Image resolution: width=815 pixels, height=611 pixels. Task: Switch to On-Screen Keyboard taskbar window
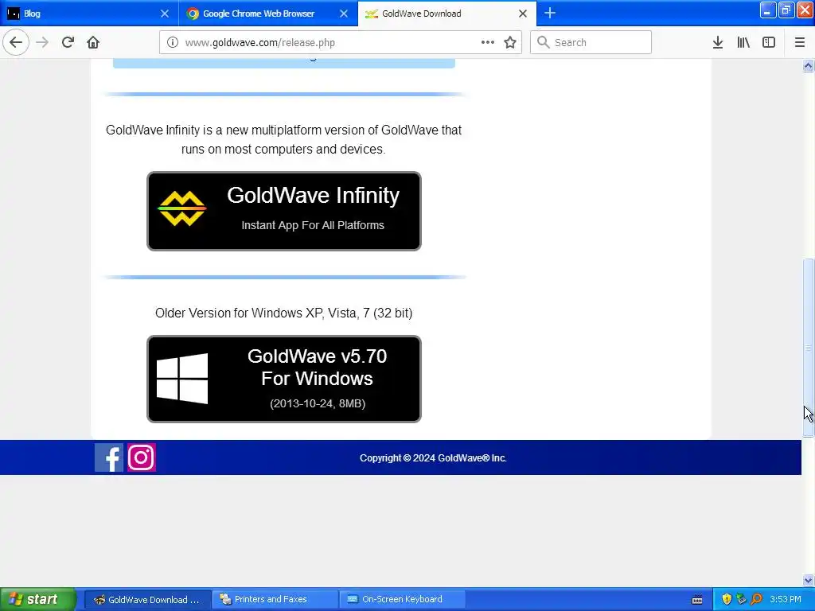coord(402,600)
